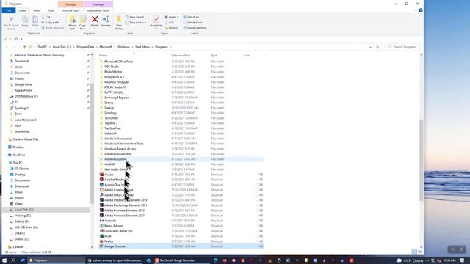The image size is (470, 264).
Task: Select the Duplicate Cleaner Pro shortcut icon
Action: tap(101, 231)
